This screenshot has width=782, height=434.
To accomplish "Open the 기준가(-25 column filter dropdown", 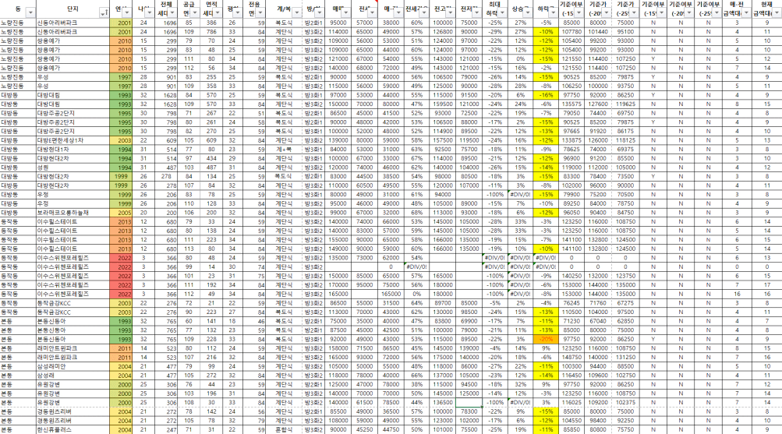I will (x=634, y=12).
